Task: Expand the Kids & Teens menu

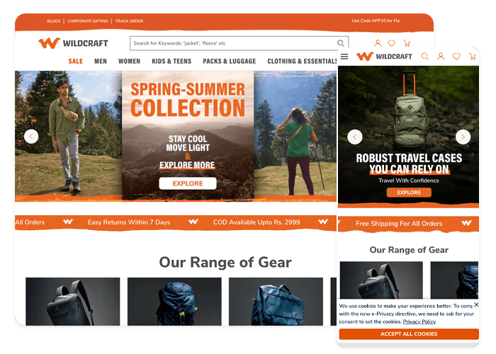Action: click(171, 62)
